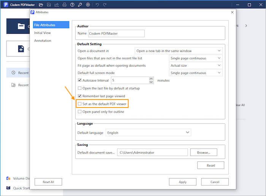Click the Quick Start book icon
Image resolution: width=266 pixels, height=196 pixels.
point(8,188)
